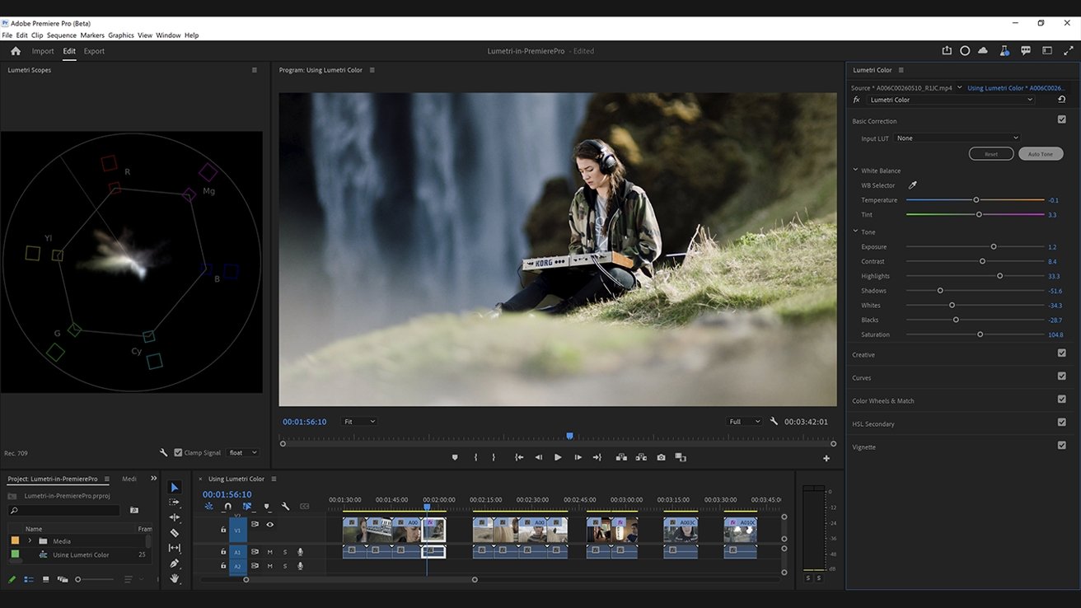This screenshot has height=608, width=1081.
Task: Click the Export Frame camera icon
Action: coord(661,457)
